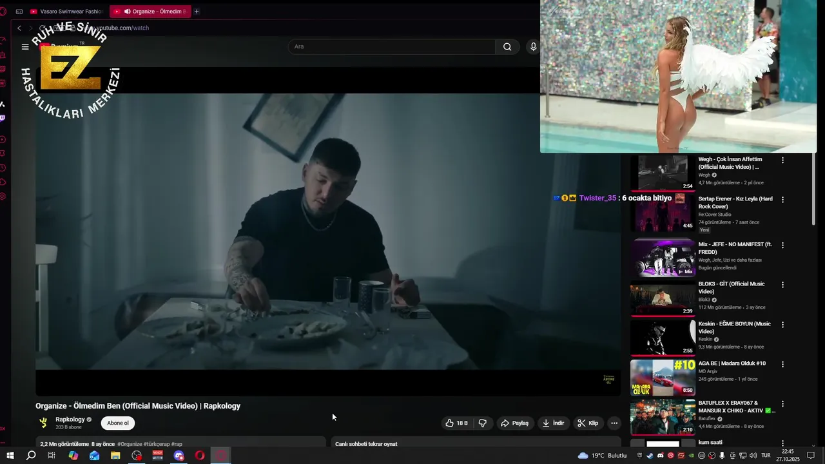Open the Wegh Çok İnsan Affettim thumbnail
The width and height of the screenshot is (825, 464).
click(x=663, y=173)
